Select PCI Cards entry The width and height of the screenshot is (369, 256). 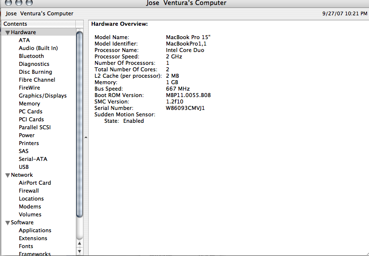(x=31, y=119)
